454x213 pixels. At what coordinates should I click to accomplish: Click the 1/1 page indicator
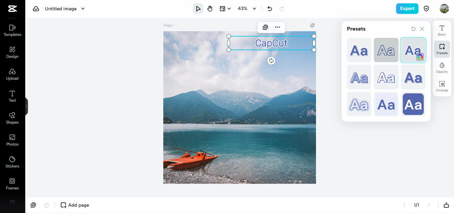[x=416, y=205]
